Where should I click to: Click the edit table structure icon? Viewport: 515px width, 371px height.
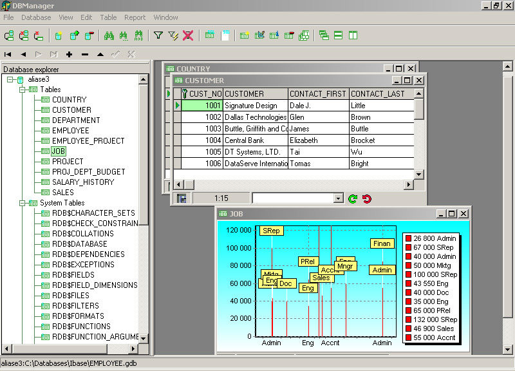pos(259,35)
